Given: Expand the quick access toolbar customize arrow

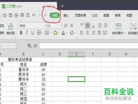Looking at the screenshot, I should click(45, 15).
